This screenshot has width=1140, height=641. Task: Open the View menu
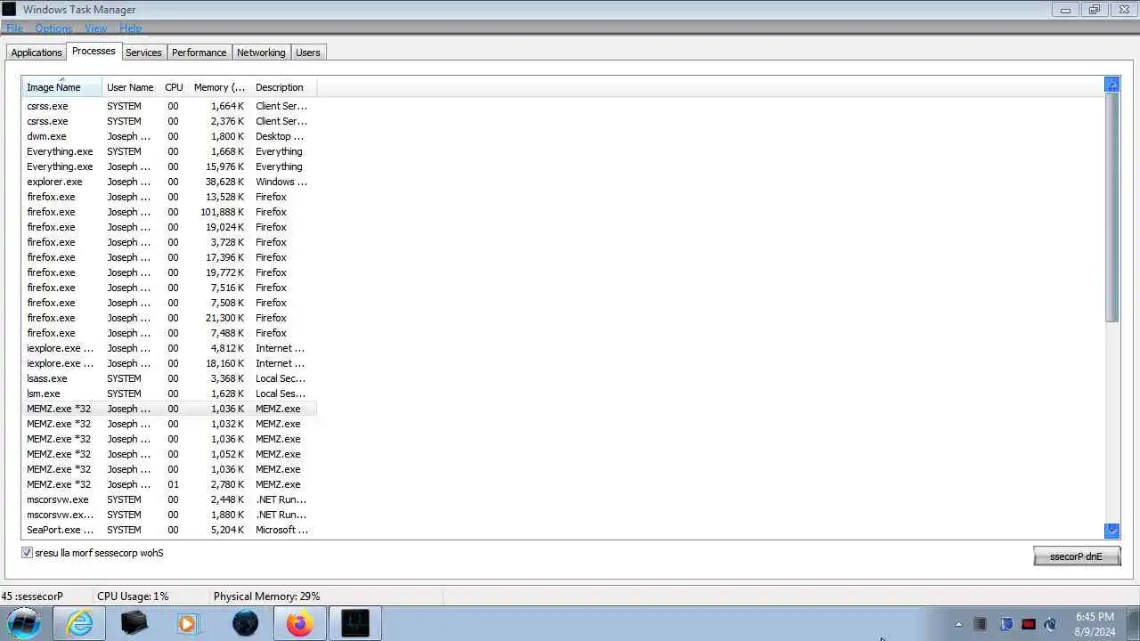(x=95, y=28)
